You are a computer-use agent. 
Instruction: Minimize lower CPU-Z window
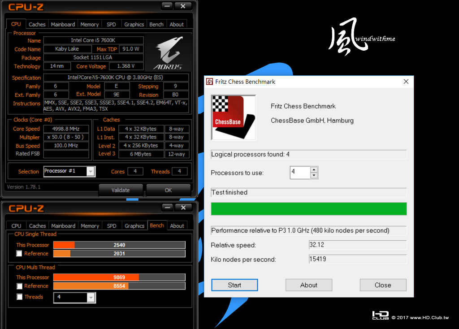click(168, 207)
